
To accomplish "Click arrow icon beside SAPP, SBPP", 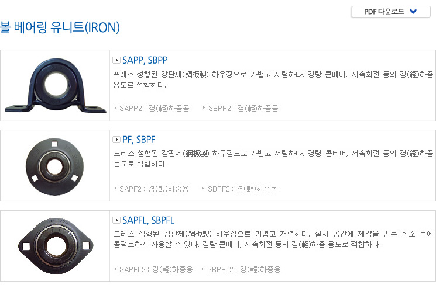I will [116, 60].
